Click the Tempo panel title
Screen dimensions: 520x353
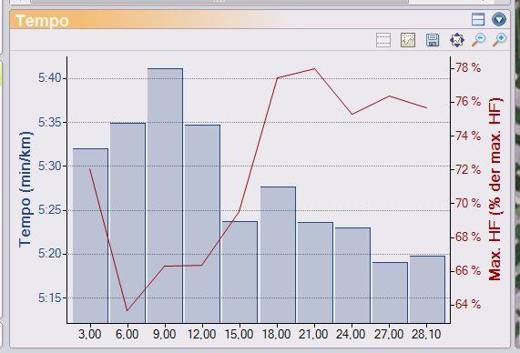[x=42, y=21]
